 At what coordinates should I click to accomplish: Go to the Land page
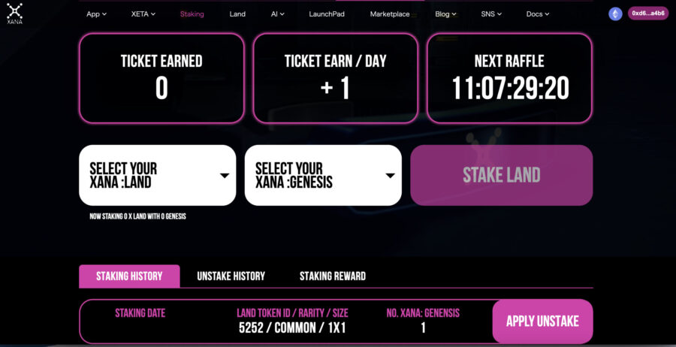tap(237, 14)
